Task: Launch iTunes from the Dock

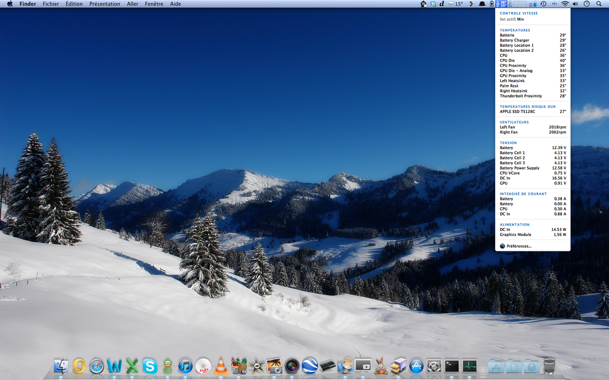Action: [185, 366]
